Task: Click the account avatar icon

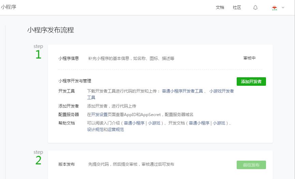Action: 275,7
